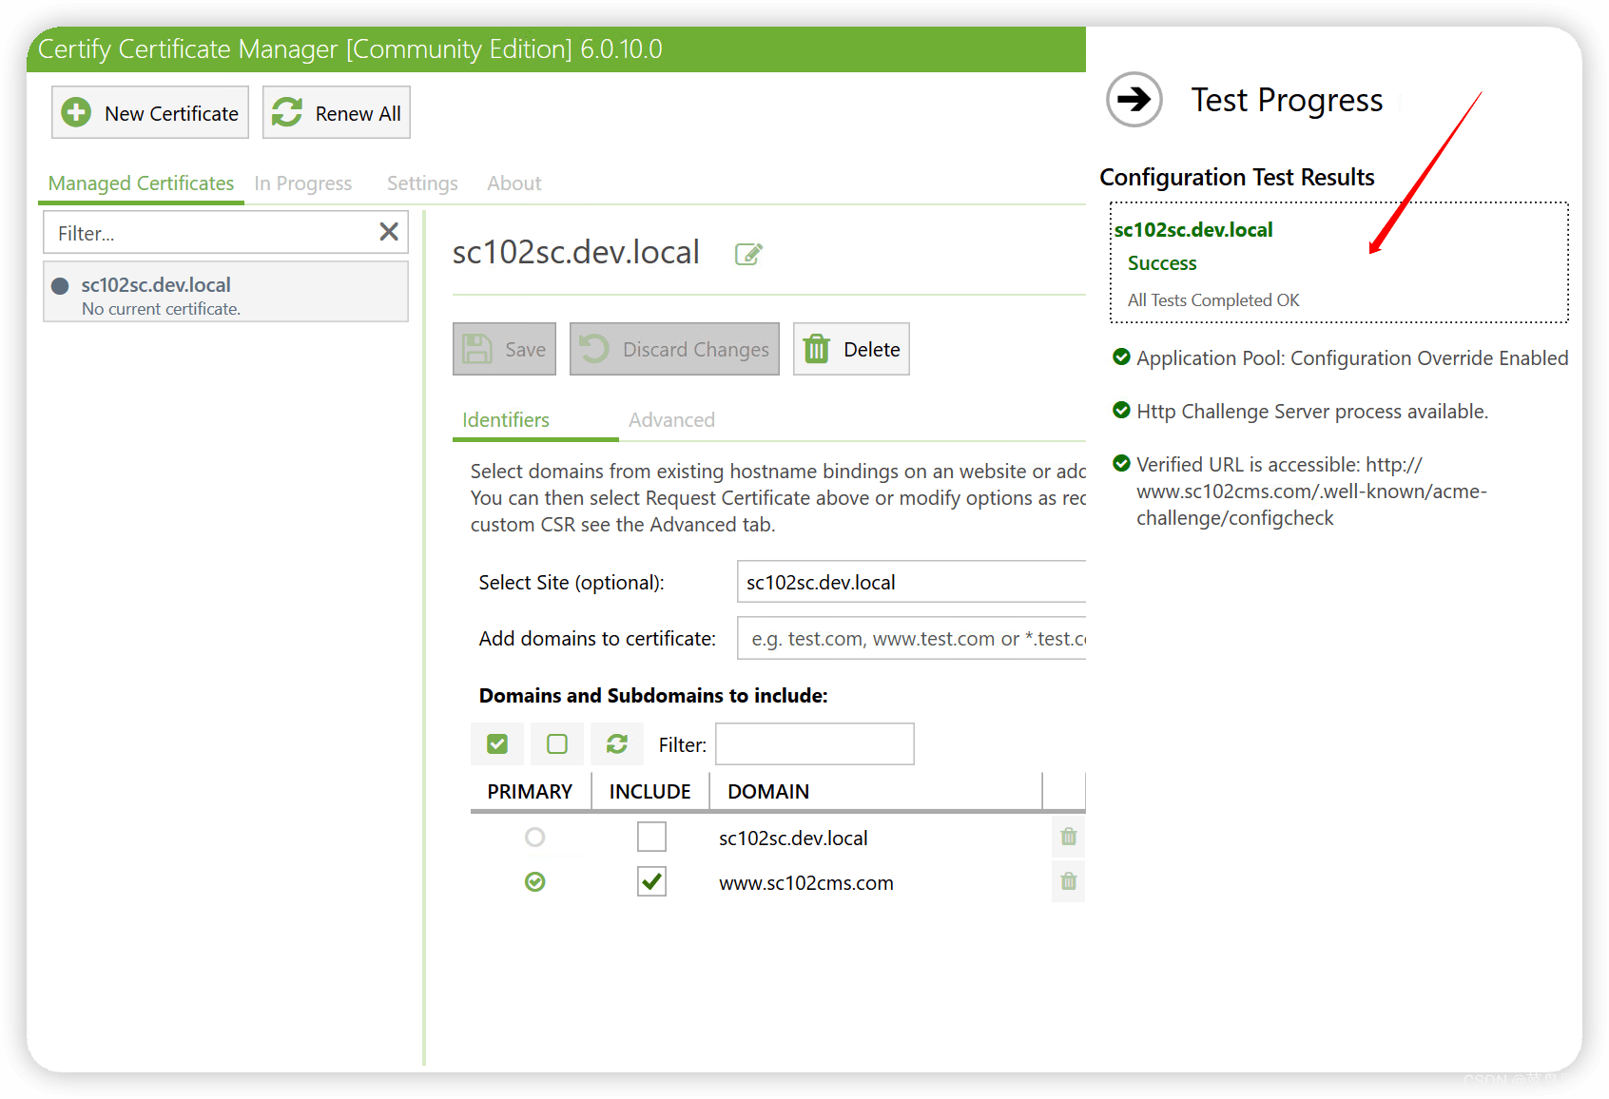Click the DOMAIN column header
This screenshot has width=1609, height=1099.
[875, 791]
